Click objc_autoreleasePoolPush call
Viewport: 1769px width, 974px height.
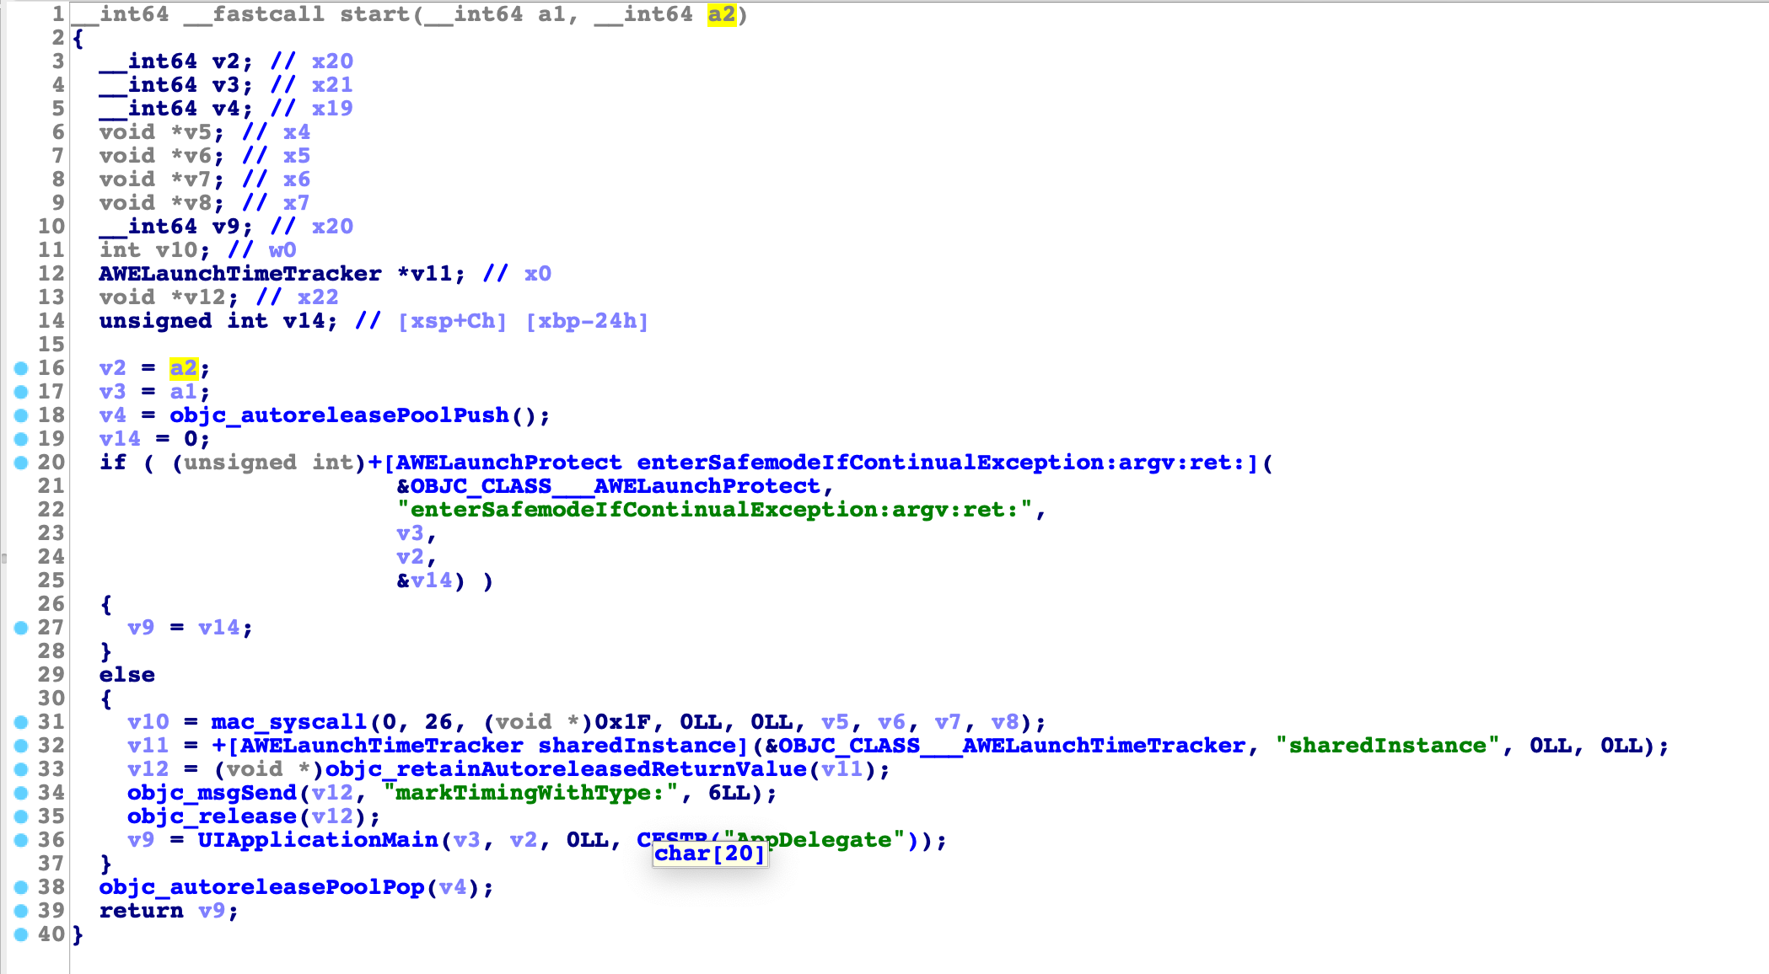pos(339,415)
